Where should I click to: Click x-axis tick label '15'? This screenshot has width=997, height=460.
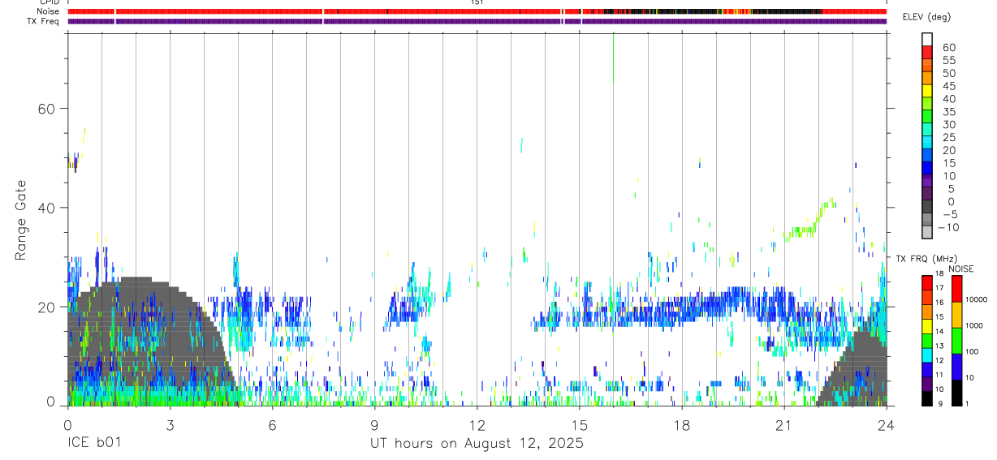[579, 424]
